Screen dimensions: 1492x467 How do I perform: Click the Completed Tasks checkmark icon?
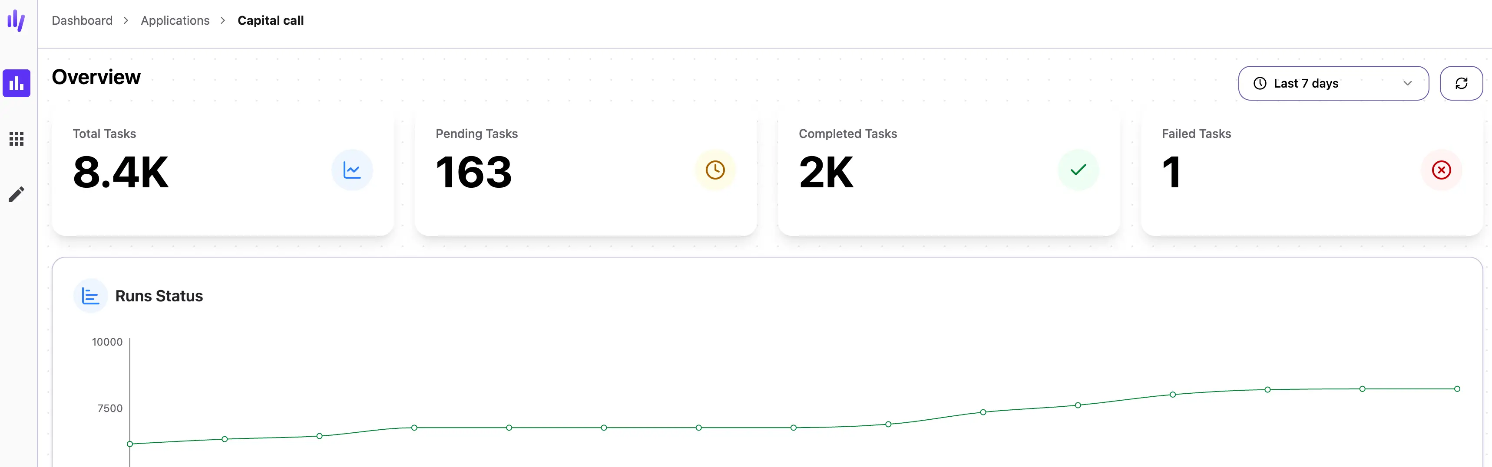coord(1078,170)
